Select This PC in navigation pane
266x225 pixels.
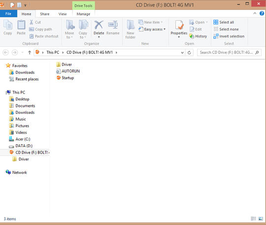point(15,92)
